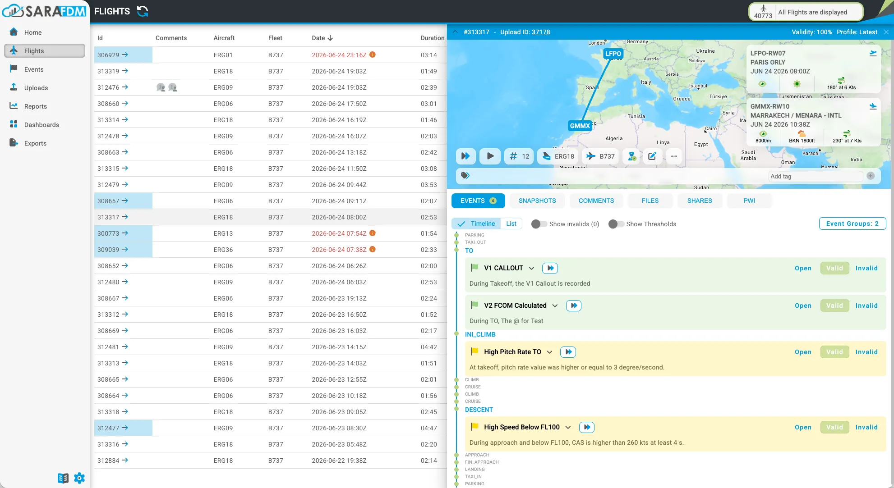Replay the High Speed Below FL100 event
The height and width of the screenshot is (488, 894).
[586, 427]
